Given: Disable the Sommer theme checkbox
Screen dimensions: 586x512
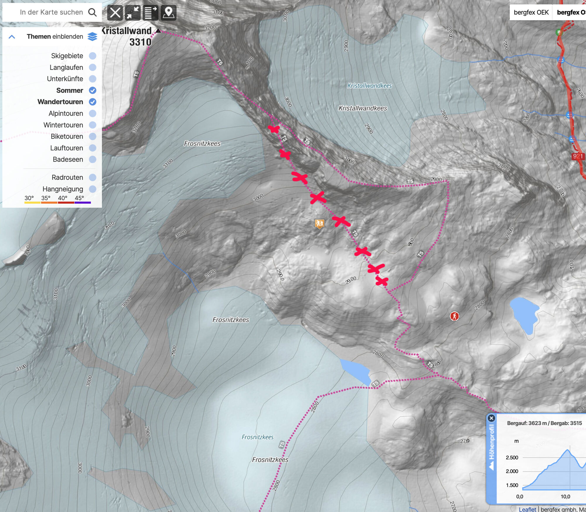Looking at the screenshot, I should [x=92, y=90].
